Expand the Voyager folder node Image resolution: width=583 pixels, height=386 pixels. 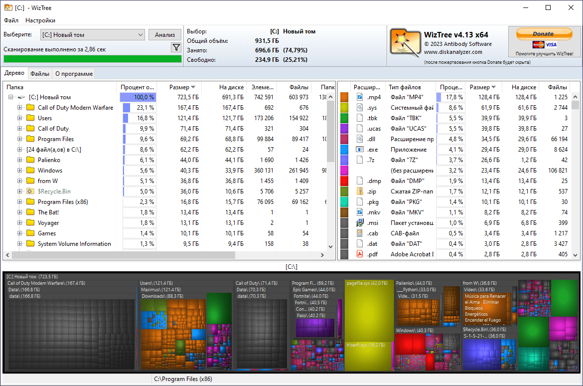click(x=19, y=222)
